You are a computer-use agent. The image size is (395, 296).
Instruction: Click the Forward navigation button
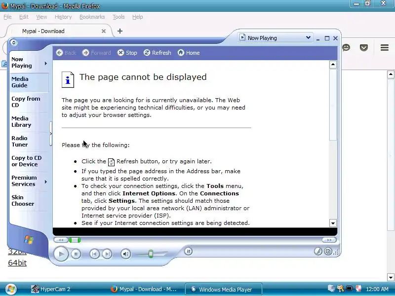coord(96,53)
